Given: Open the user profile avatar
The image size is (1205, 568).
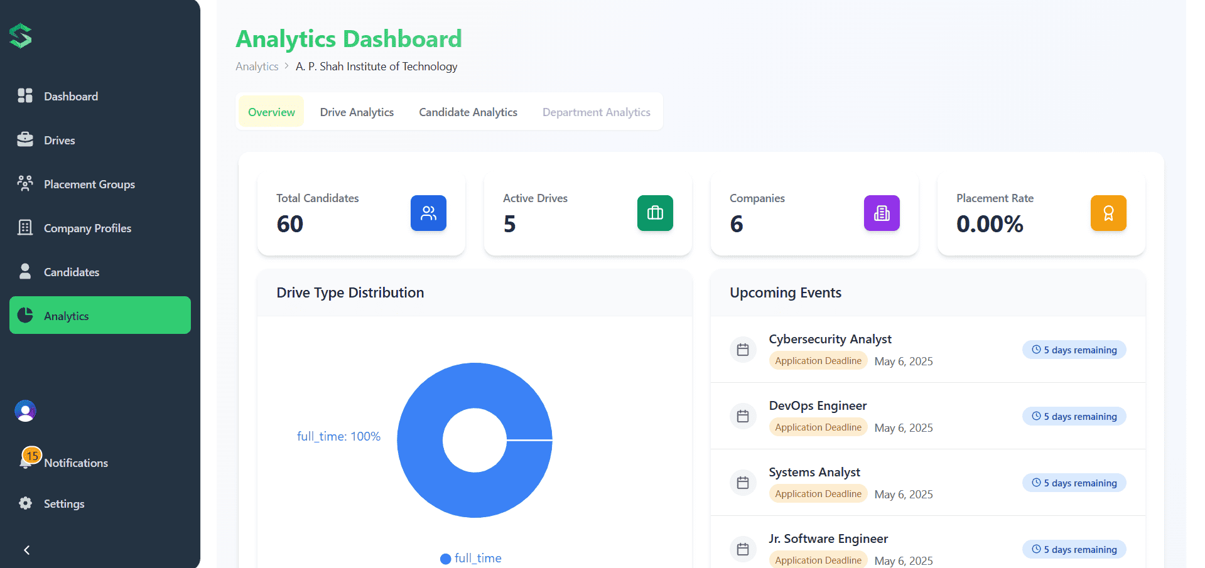Looking at the screenshot, I should (x=25, y=411).
